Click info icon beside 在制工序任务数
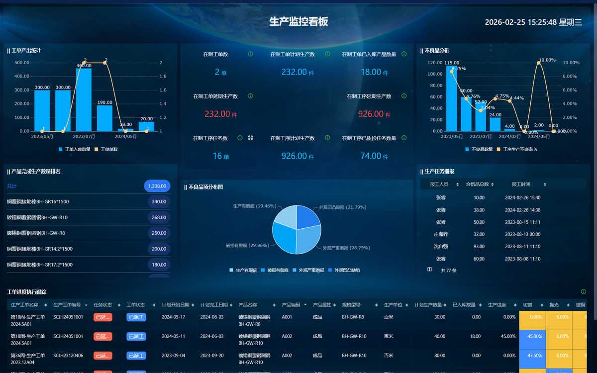Image resolution: width=597 pixels, height=373 pixels. pos(240,138)
